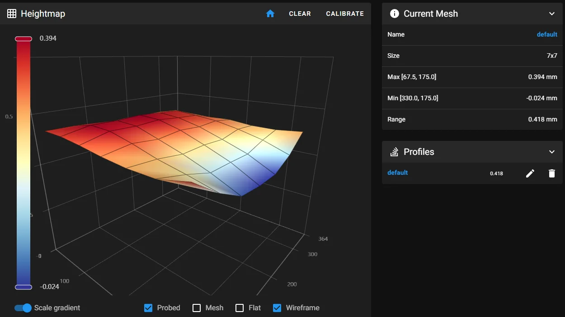565x317 pixels.
Task: Uncheck the Wireframe checkbox
Action: coord(277,308)
